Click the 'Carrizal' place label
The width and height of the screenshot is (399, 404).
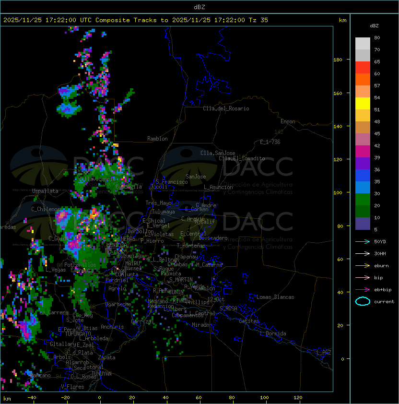[142, 321]
